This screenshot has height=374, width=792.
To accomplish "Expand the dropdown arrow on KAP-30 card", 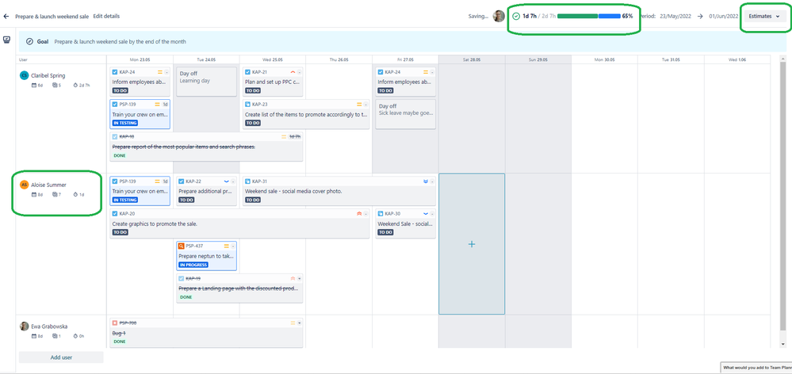I will tap(432, 213).
